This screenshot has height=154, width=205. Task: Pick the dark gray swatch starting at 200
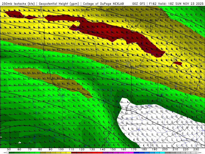(x=168, y=153)
